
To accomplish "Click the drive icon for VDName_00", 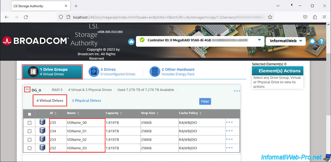I will [x=42, y=122].
